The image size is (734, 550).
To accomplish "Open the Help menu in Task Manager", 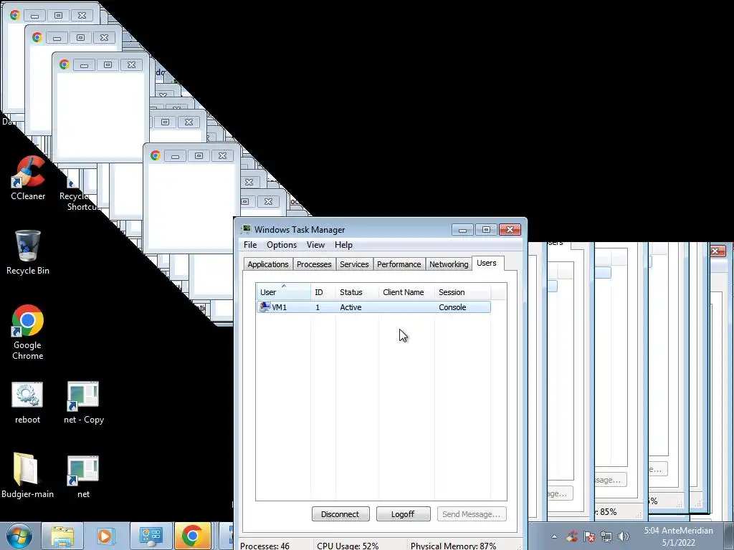I will pyautogui.click(x=343, y=245).
